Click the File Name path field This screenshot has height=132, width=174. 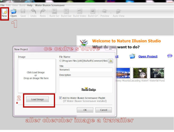(x=84, y=61)
